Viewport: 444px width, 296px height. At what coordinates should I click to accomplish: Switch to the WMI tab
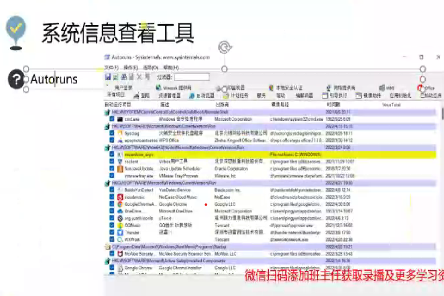387,88
